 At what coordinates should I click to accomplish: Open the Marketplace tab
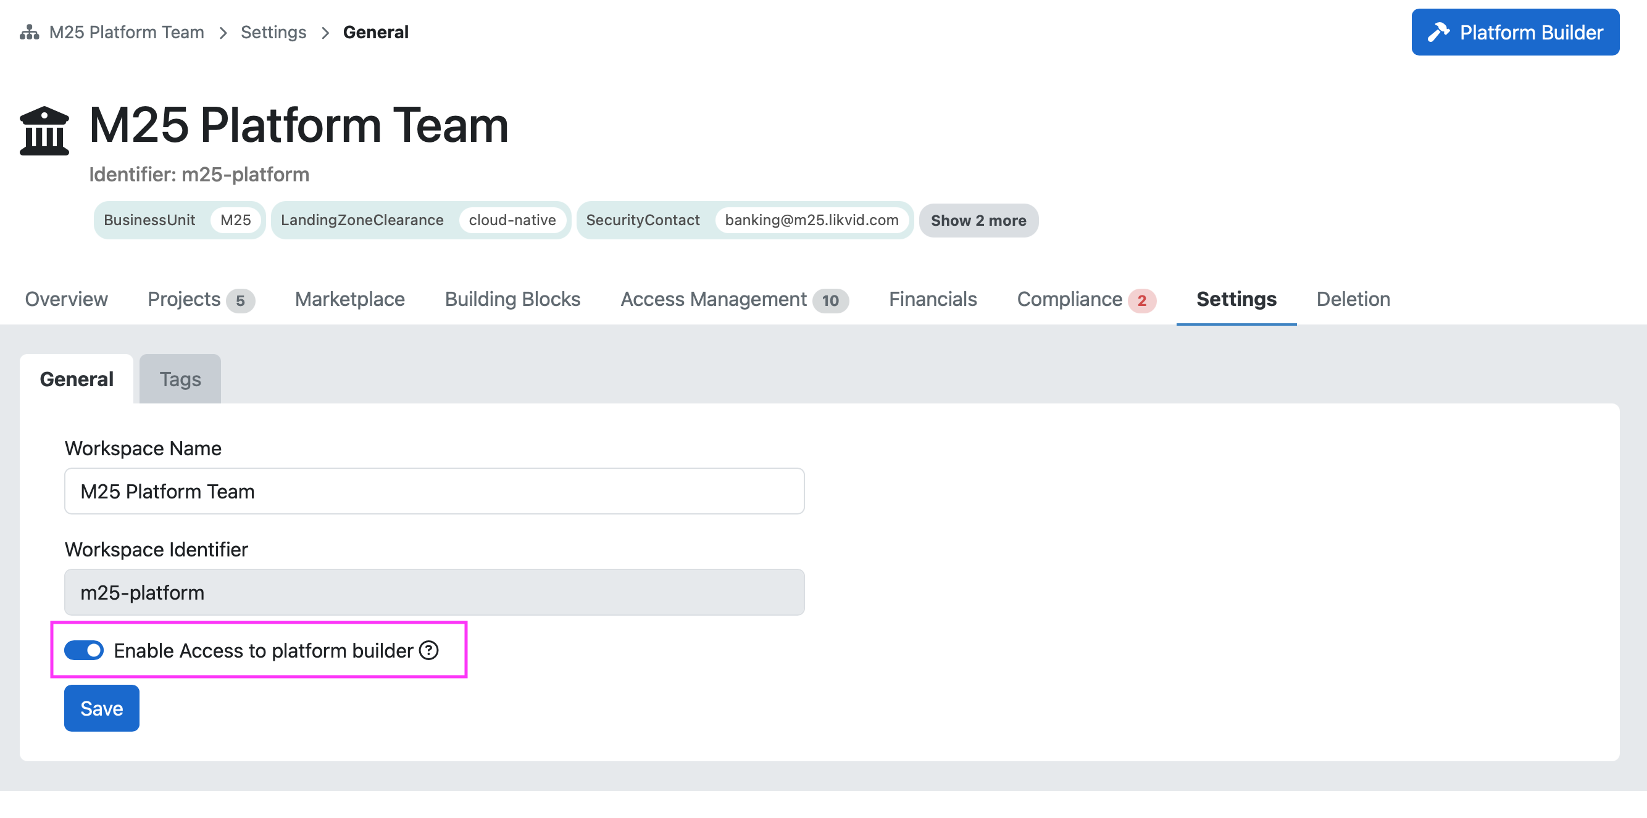350,299
